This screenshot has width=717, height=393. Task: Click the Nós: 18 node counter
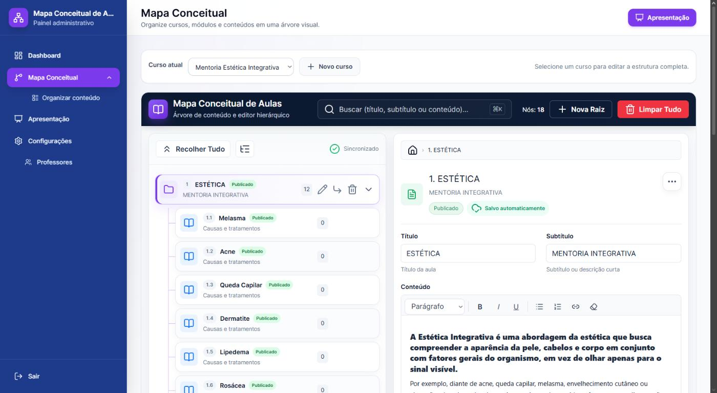533,110
